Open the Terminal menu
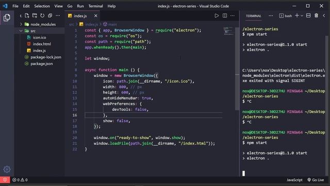 coord(95,6)
